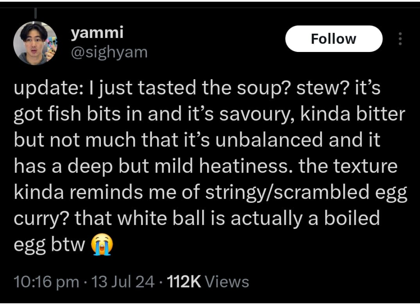The image size is (420, 305).
Task: Open the yammi display name link
Action: click(97, 33)
